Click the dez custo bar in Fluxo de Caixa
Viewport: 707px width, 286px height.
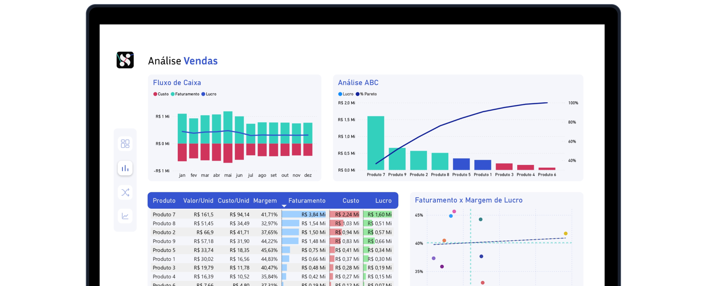[x=308, y=150]
